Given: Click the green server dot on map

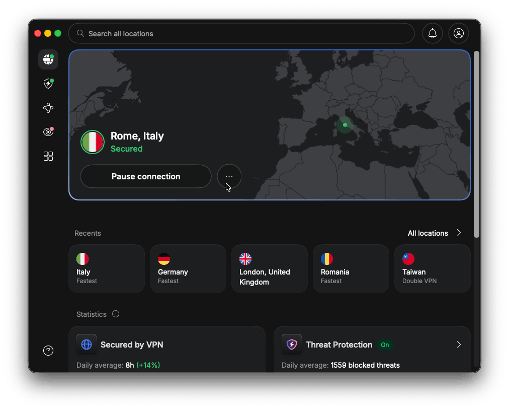Looking at the screenshot, I should pos(345,125).
